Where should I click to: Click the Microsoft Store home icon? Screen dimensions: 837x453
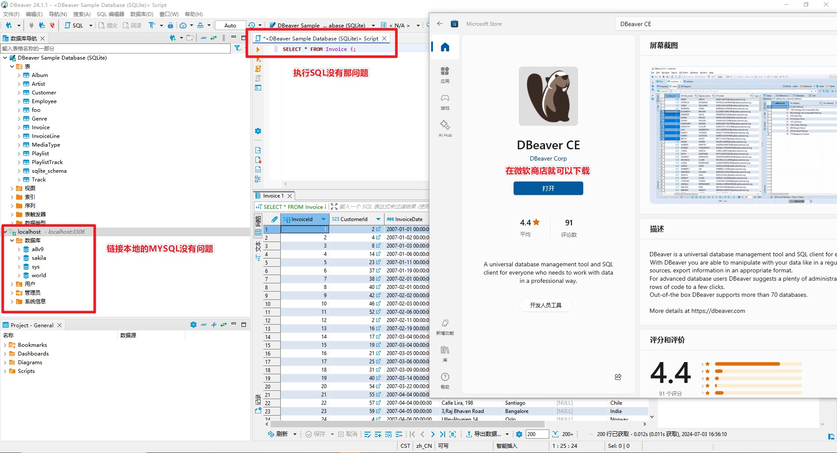[x=445, y=47]
